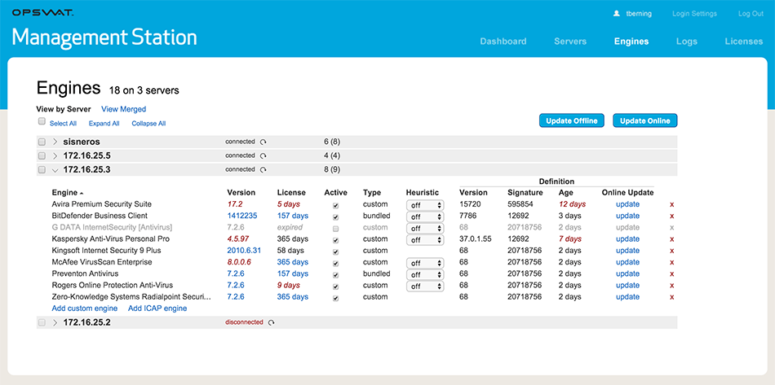The image size is (775, 385).
Task: Click Log Out
Action: tap(751, 14)
